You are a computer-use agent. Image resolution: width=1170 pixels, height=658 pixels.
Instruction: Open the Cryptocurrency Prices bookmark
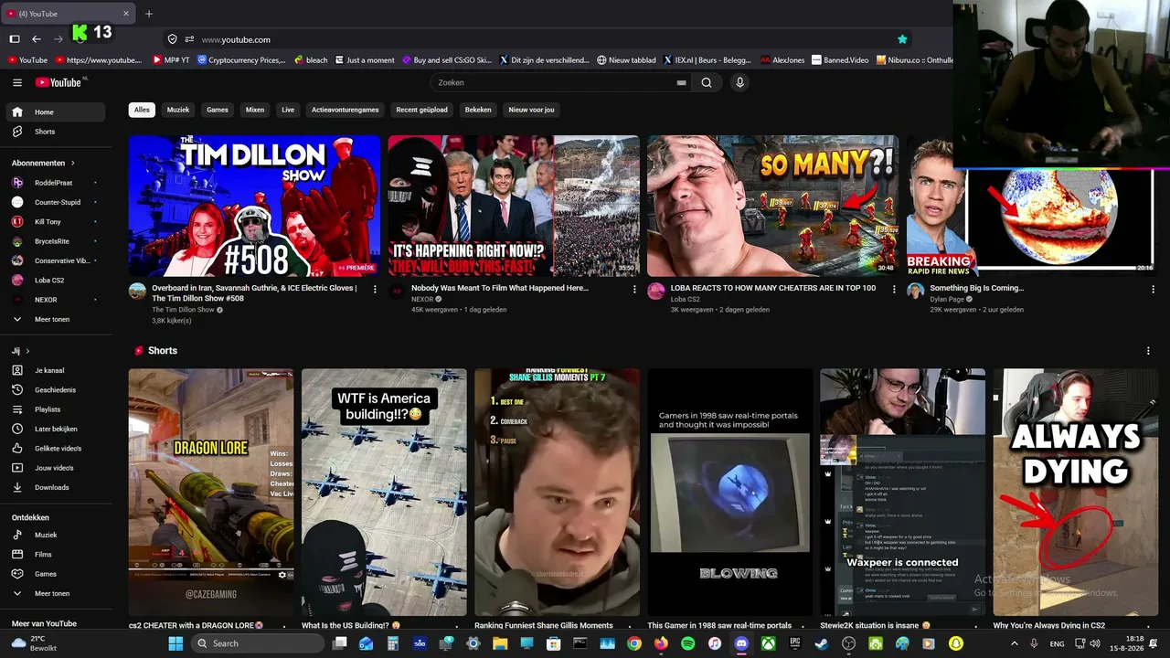[240, 60]
